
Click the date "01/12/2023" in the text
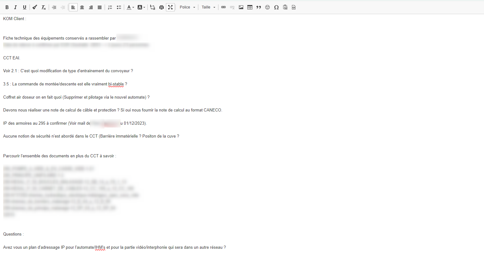pyautogui.click(x=135, y=123)
